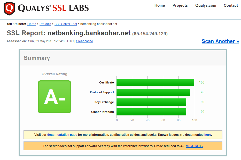Click the Certificate chart label
Image resolution: width=241 pixels, height=160 pixels.
click(x=106, y=82)
